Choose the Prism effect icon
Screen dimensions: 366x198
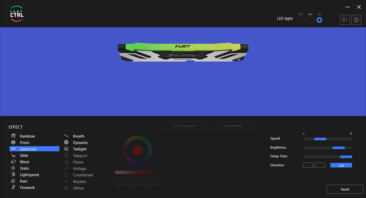13,143
